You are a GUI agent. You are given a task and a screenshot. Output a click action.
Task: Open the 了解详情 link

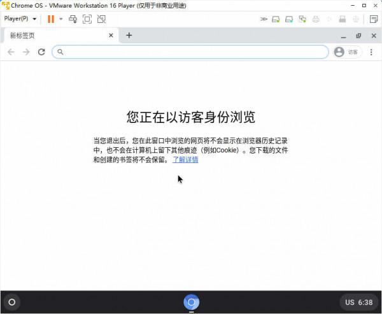point(185,160)
